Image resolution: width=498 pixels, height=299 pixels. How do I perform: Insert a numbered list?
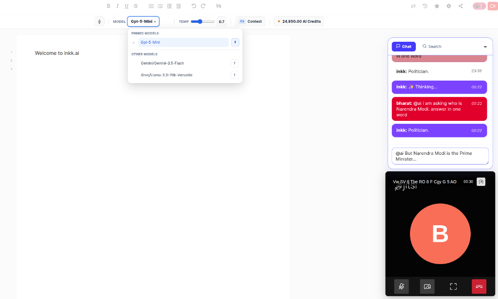click(151, 6)
